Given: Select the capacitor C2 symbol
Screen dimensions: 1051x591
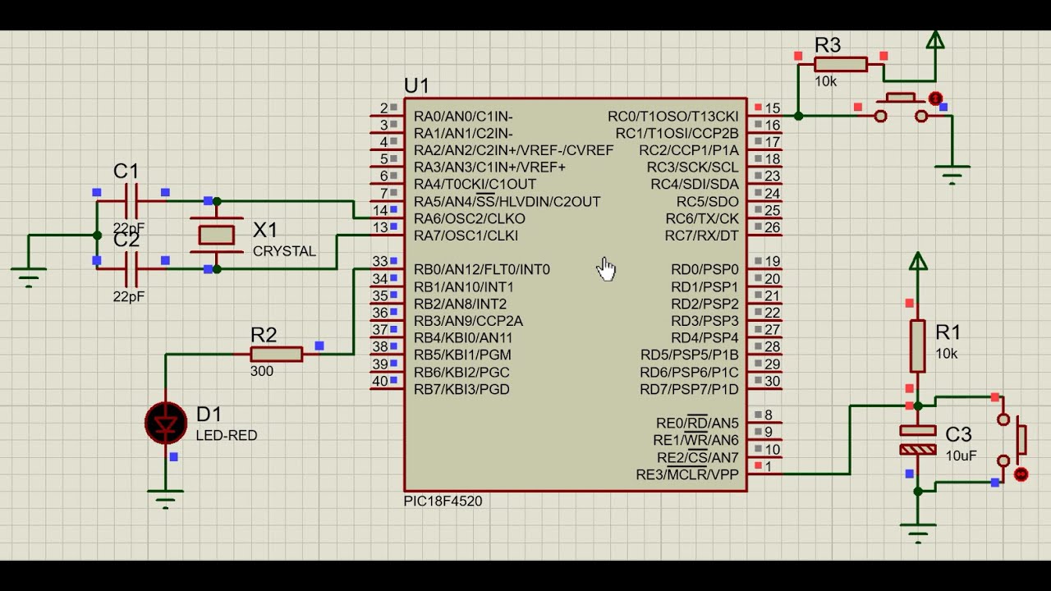Looking at the screenshot, I should (131, 268).
